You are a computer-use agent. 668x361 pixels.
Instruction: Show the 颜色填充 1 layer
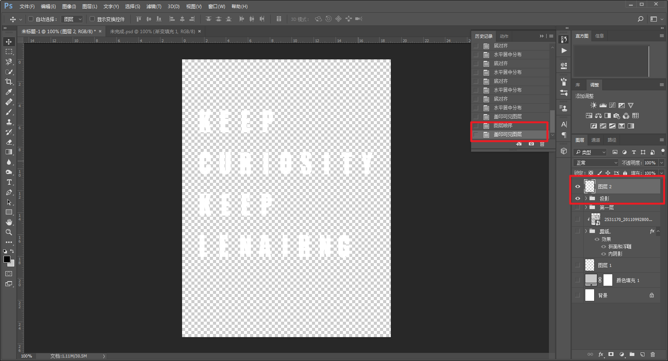click(578, 280)
